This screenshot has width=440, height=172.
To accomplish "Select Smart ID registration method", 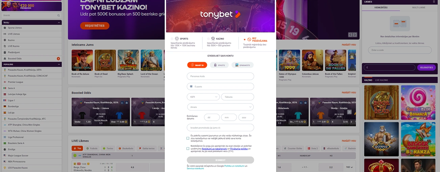I will pos(197,65).
